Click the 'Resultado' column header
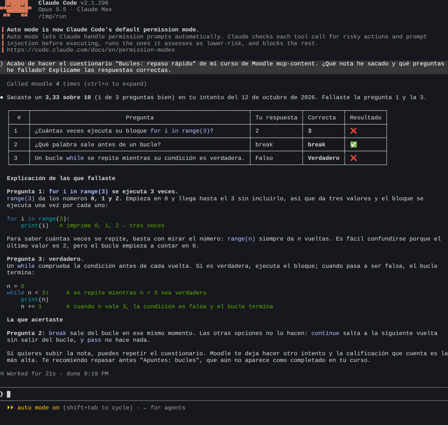 tap(366, 118)
